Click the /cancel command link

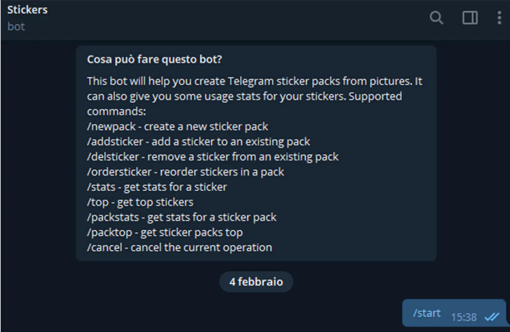[105, 248]
